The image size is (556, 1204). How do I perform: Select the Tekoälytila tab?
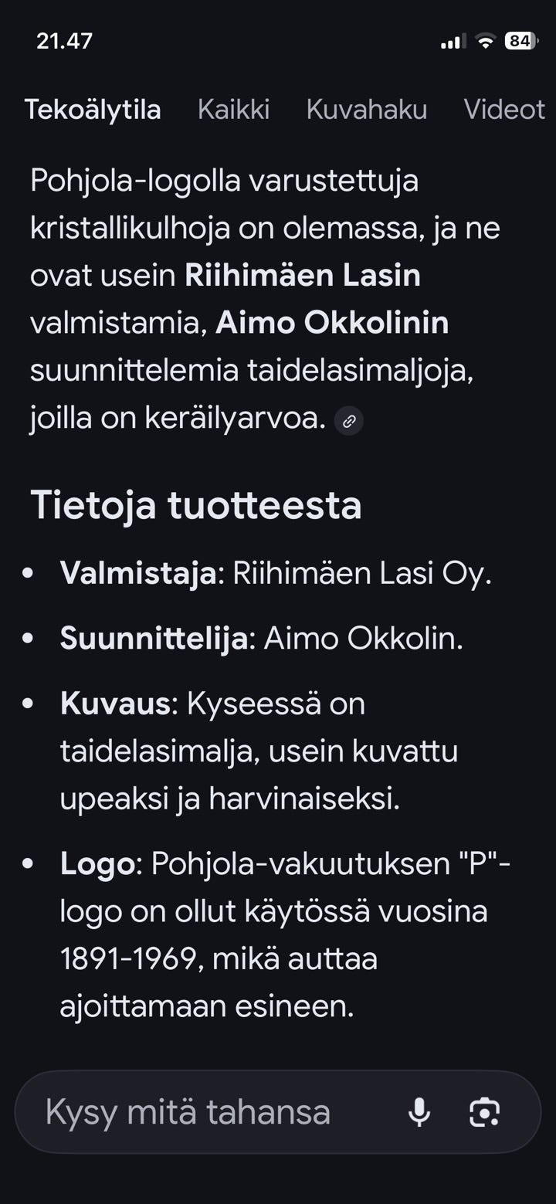click(93, 110)
